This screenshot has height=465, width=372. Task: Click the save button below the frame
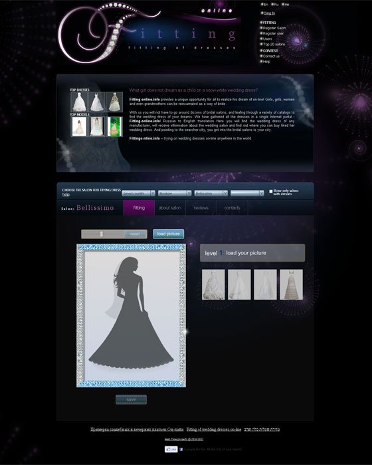(131, 400)
